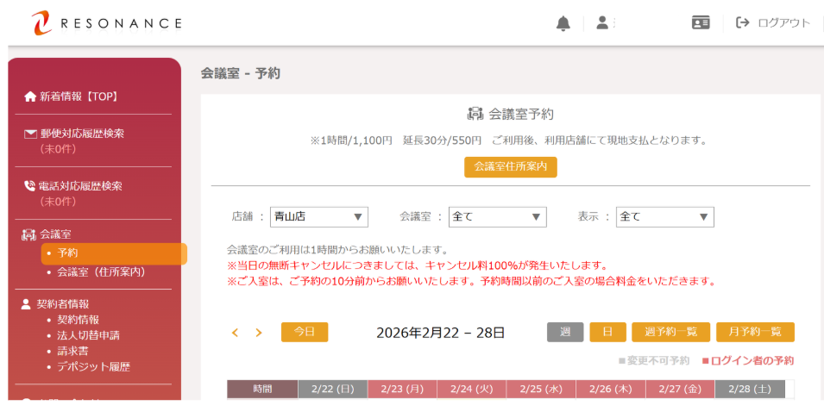Click the 時間 column header

click(262, 390)
